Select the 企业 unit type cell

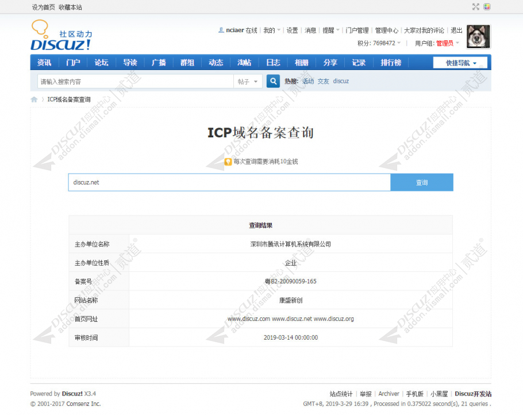pos(290,263)
